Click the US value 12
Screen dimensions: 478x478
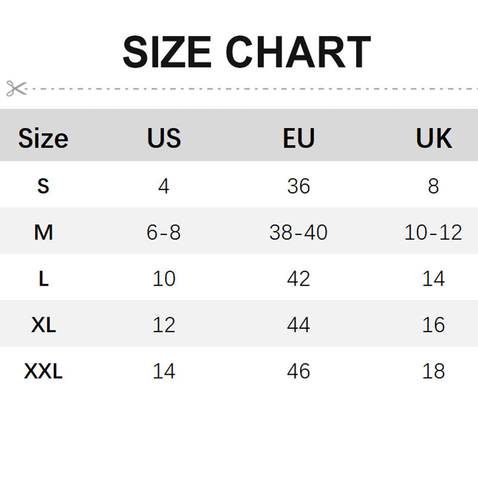click(164, 325)
